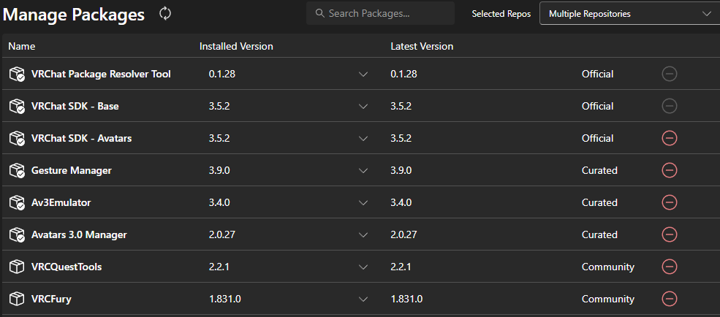Remove the Av3Emulator package

click(669, 202)
